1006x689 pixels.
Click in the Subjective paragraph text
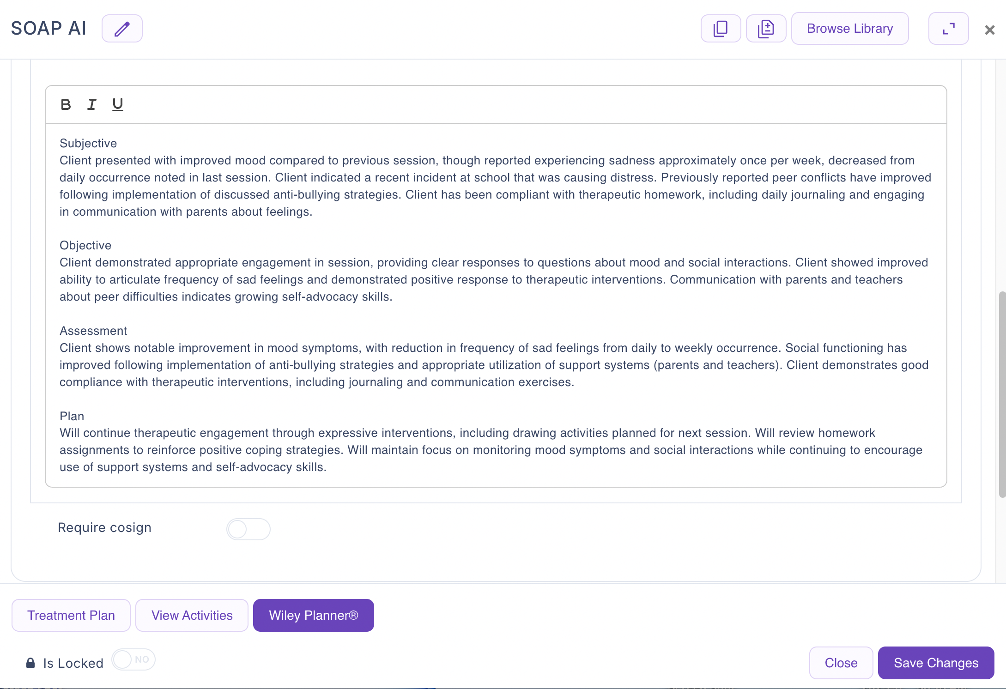click(x=496, y=186)
